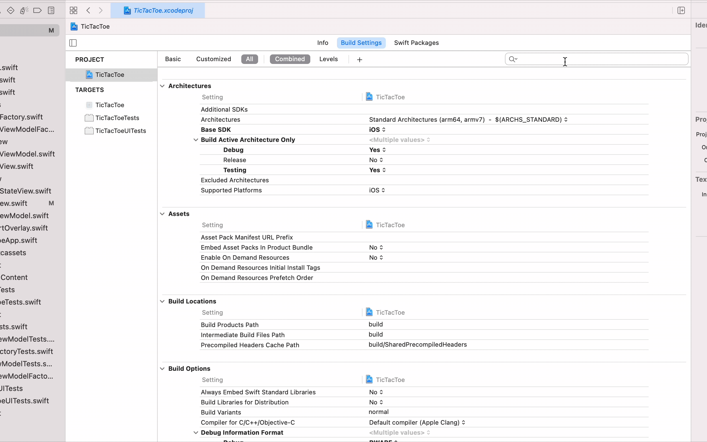Select the TicTacToe project in PROJECT list
This screenshot has height=442, width=707.
click(111, 75)
